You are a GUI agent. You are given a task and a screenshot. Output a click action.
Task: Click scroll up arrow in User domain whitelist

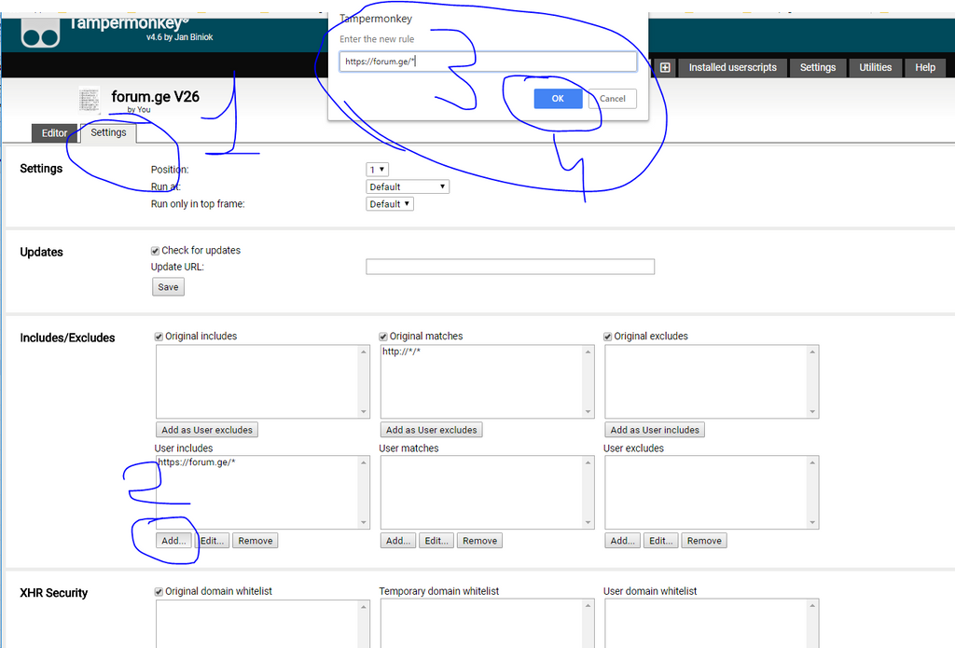pyautogui.click(x=812, y=606)
